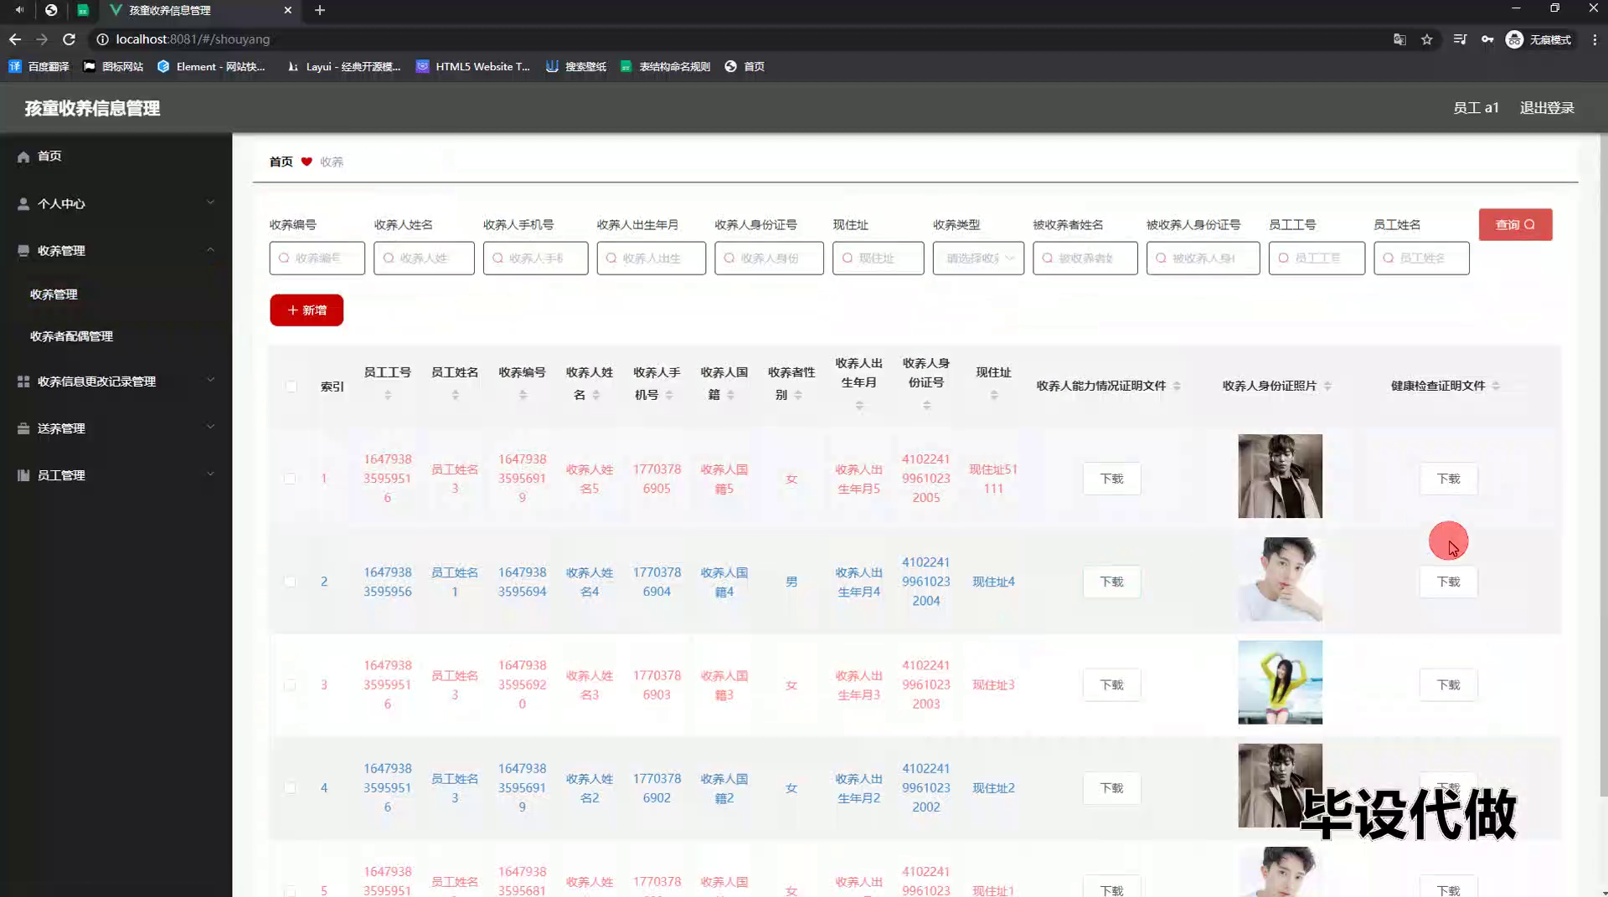Click the media control icon in the tab strip

(19, 10)
